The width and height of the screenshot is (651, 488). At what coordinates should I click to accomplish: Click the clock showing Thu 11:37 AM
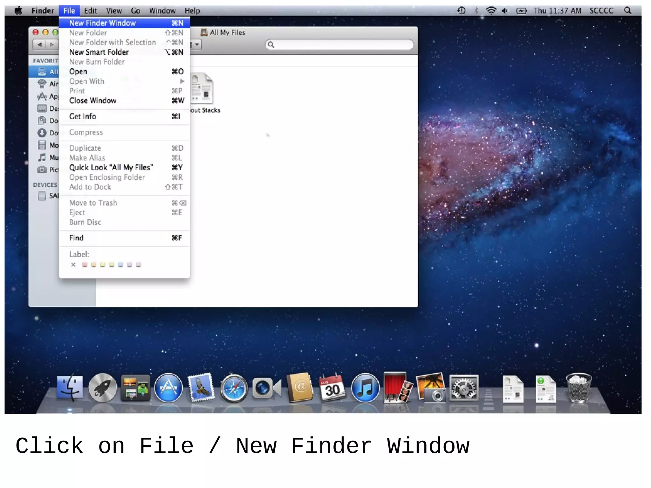tap(557, 11)
